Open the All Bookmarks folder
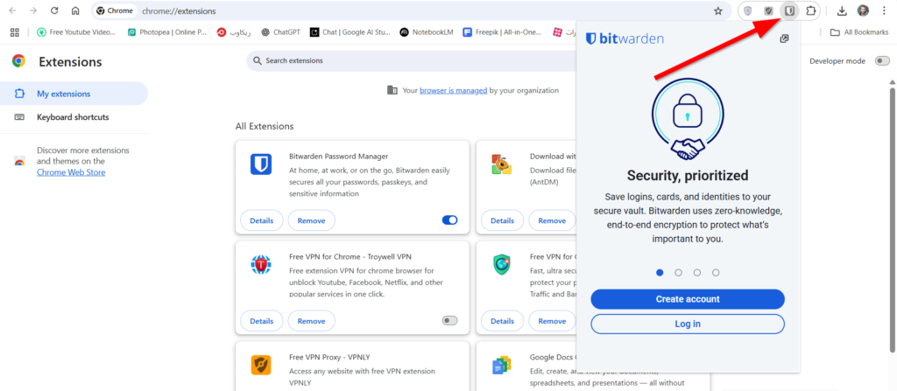Screen dimensions: 897x391 tap(859, 32)
